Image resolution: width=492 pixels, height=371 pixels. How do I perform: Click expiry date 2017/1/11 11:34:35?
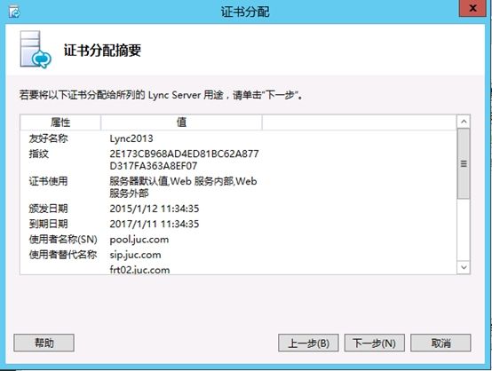click(155, 224)
